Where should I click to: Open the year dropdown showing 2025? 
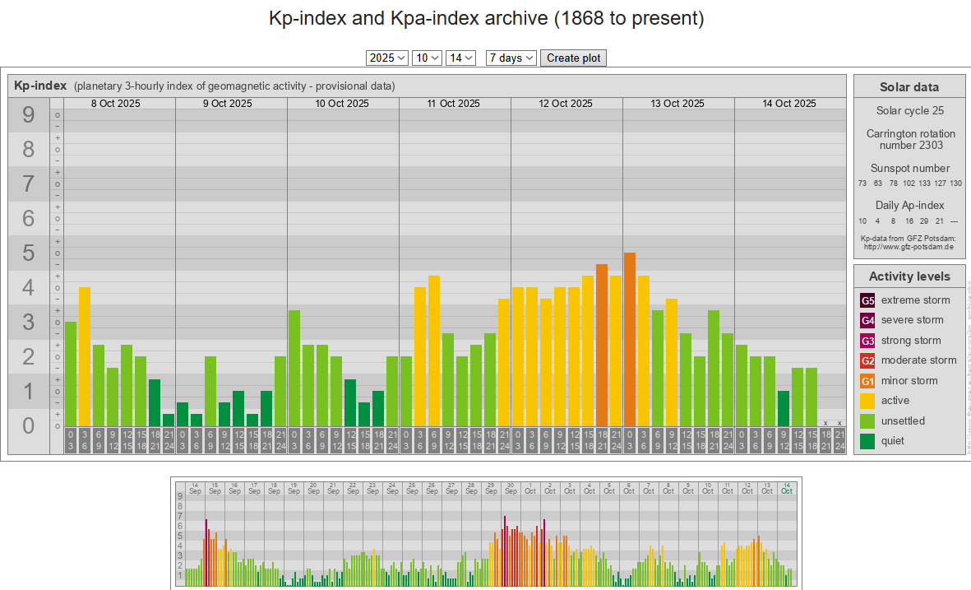(x=386, y=58)
